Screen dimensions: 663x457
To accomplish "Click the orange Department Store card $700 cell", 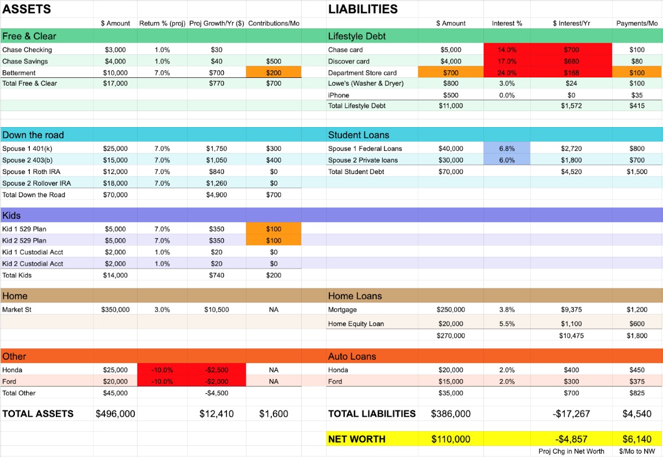I will [451, 73].
